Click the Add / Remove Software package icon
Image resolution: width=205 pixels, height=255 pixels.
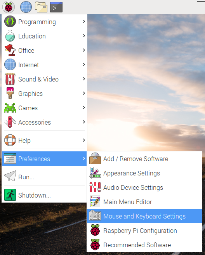pyautogui.click(x=95, y=158)
